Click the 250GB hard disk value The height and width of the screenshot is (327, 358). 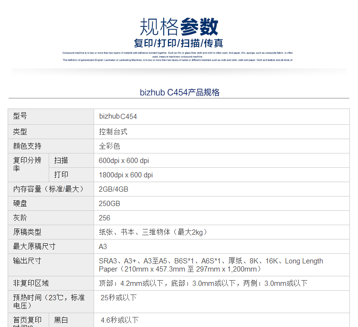coord(109,204)
